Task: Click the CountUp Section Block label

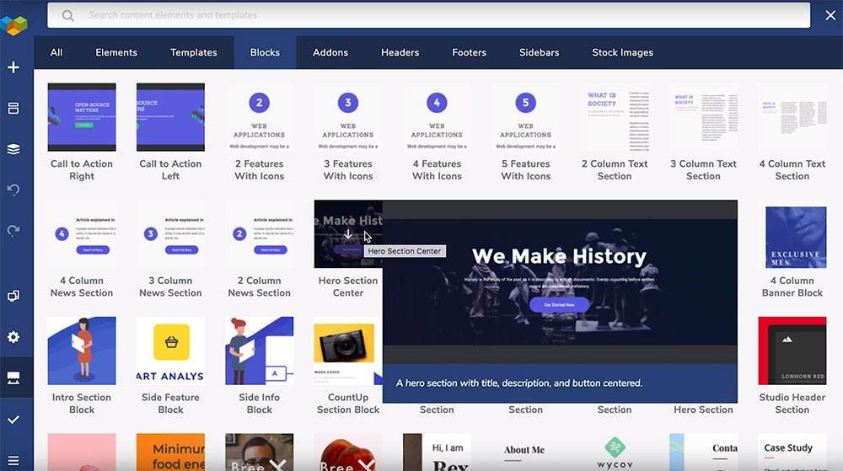Action: (348, 404)
